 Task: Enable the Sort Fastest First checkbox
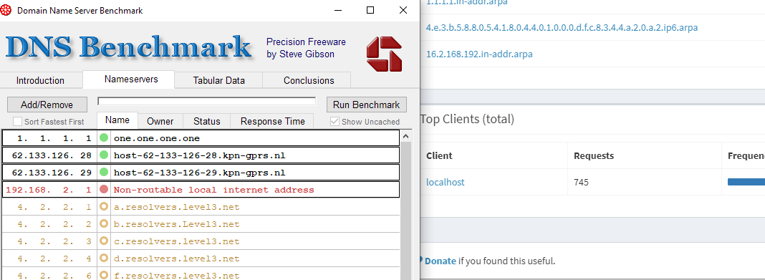[x=18, y=122]
